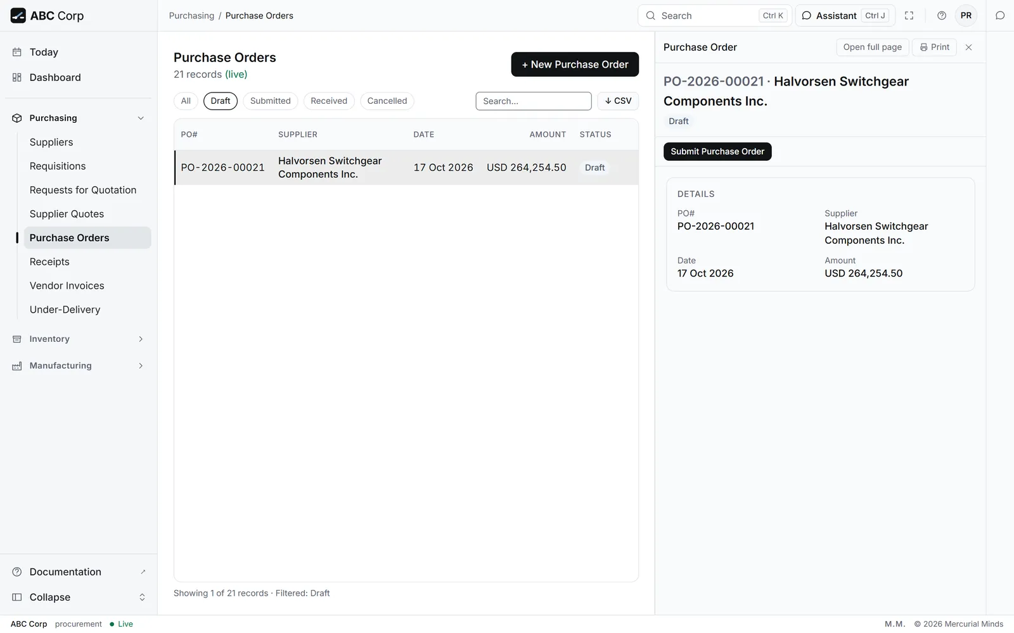Open the Collapse up-down selector arrows
Image resolution: width=1014 pixels, height=633 pixels.
pyautogui.click(x=142, y=598)
